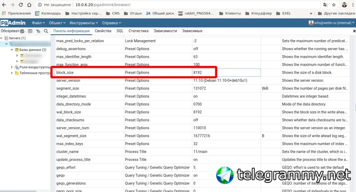Click the pgAdmin logo

[13, 23]
